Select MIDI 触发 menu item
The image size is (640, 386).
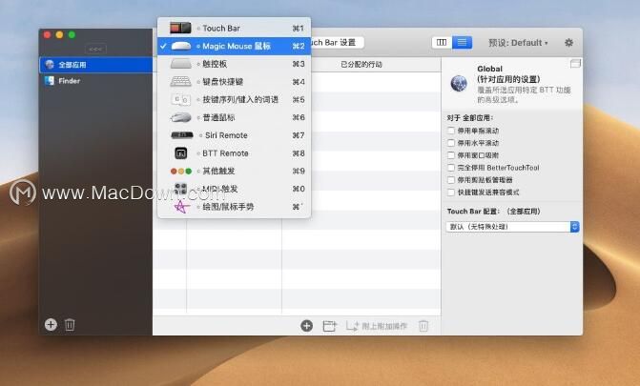click(234, 189)
